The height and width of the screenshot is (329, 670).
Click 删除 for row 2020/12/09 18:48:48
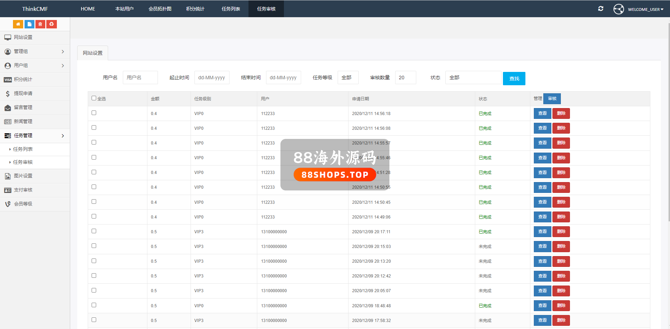pos(561,305)
